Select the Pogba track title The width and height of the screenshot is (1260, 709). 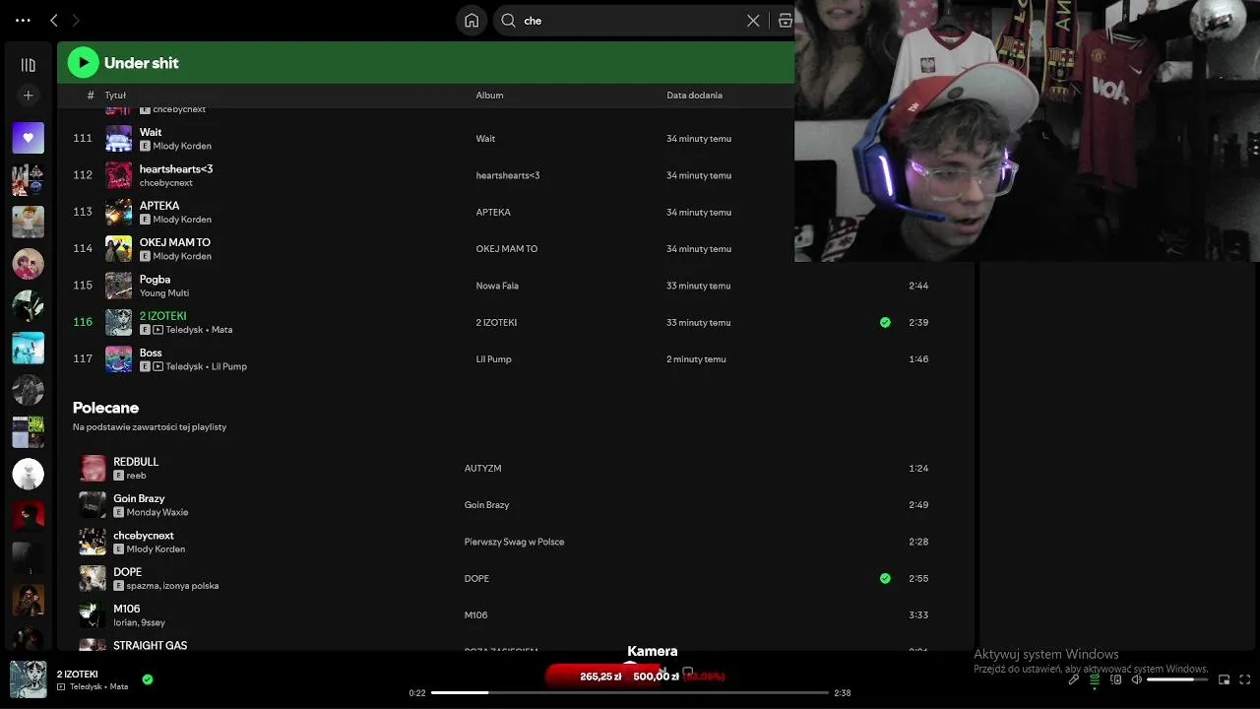pyautogui.click(x=155, y=279)
